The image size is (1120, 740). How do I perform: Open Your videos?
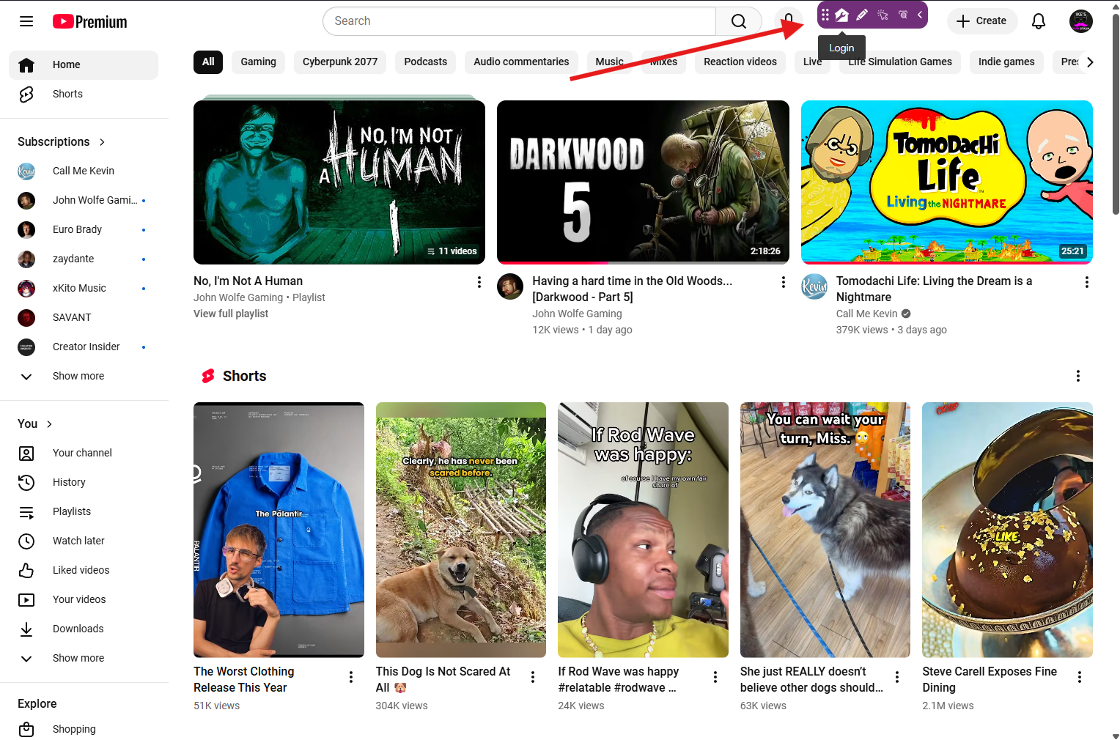(x=84, y=599)
